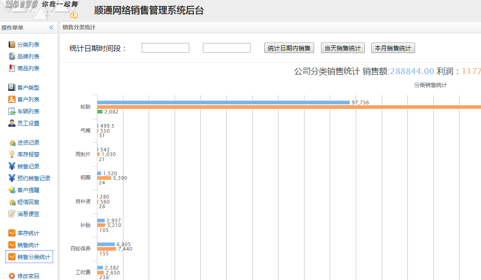481x280 pixels.
Task: Open the 库存统计 report link
Action: tap(28, 233)
